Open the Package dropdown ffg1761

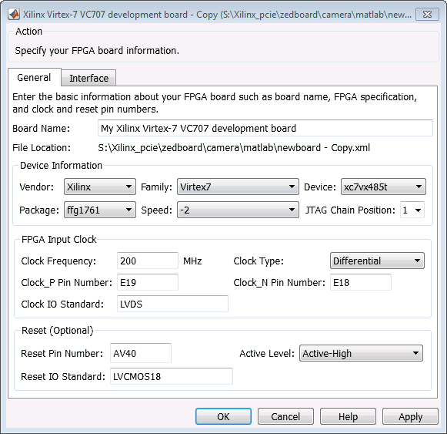pos(100,210)
